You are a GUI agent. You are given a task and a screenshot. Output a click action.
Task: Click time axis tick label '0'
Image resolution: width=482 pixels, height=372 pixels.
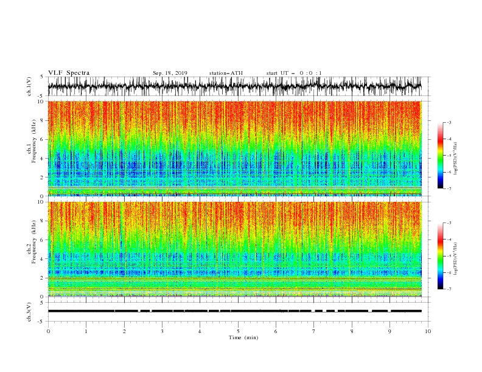pos(48,331)
